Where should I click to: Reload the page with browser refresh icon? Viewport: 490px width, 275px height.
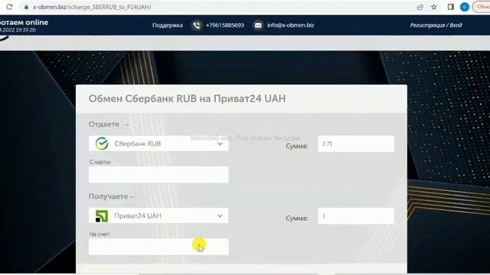[x=9, y=7]
